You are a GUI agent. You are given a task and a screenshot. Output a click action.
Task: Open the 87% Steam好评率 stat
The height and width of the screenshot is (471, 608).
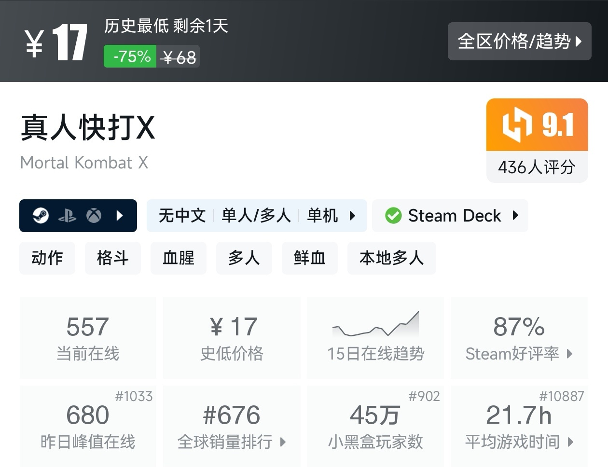519,338
